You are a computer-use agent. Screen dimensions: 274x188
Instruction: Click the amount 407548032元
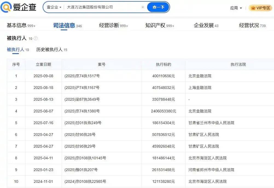click(x=164, y=88)
